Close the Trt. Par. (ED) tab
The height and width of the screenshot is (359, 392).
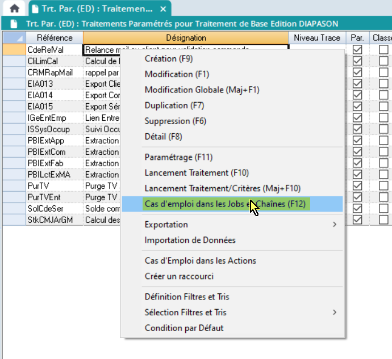[163, 10]
